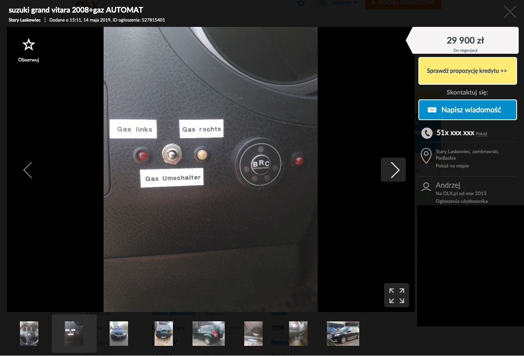Viewport: 524px width, 356px height.
Task: Click the 29 900 zł price
Action: (x=465, y=40)
